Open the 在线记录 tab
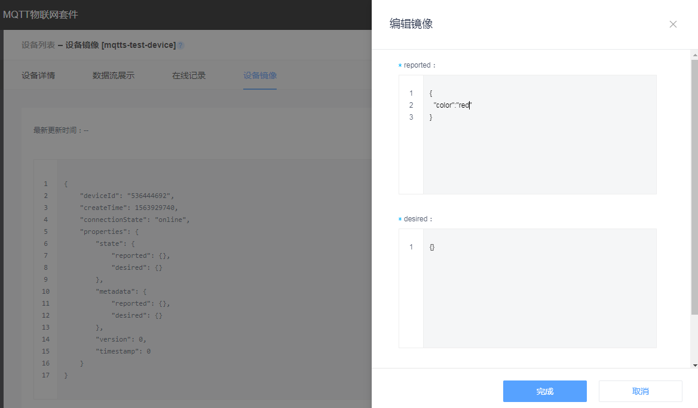The width and height of the screenshot is (698, 408). [189, 75]
